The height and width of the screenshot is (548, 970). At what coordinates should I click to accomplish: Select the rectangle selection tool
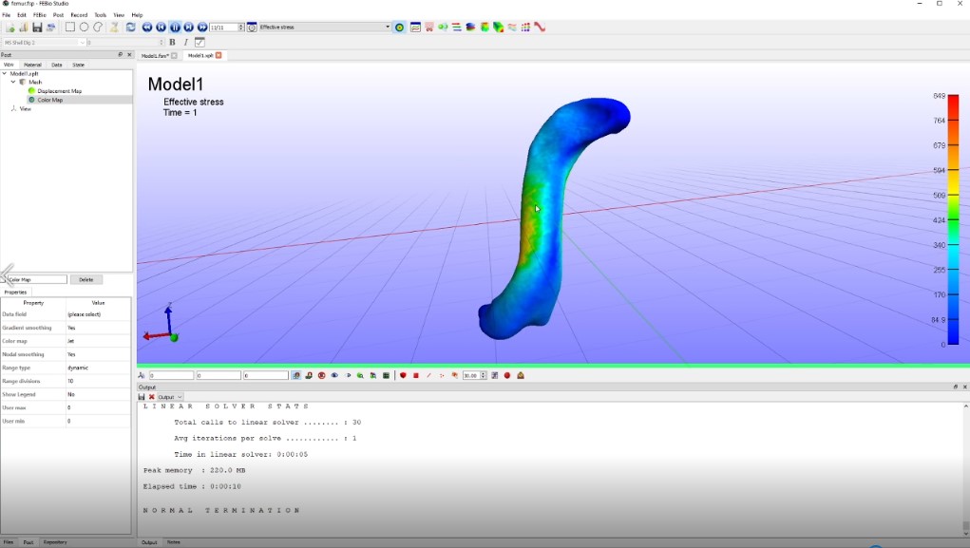pyautogui.click(x=70, y=28)
